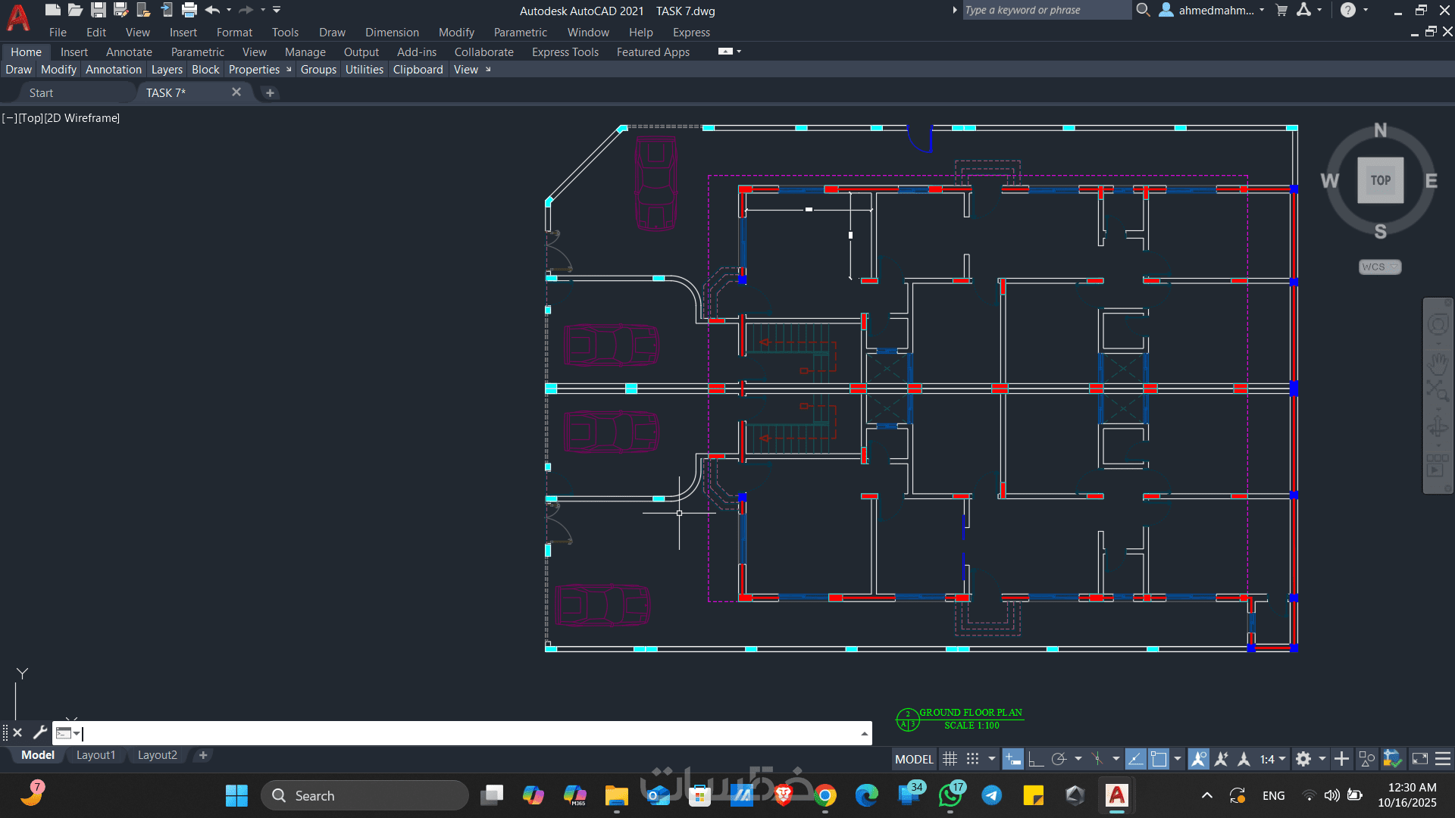This screenshot has height=818, width=1455.
Task: Open the workspace switching gear icon
Action: 1303,759
